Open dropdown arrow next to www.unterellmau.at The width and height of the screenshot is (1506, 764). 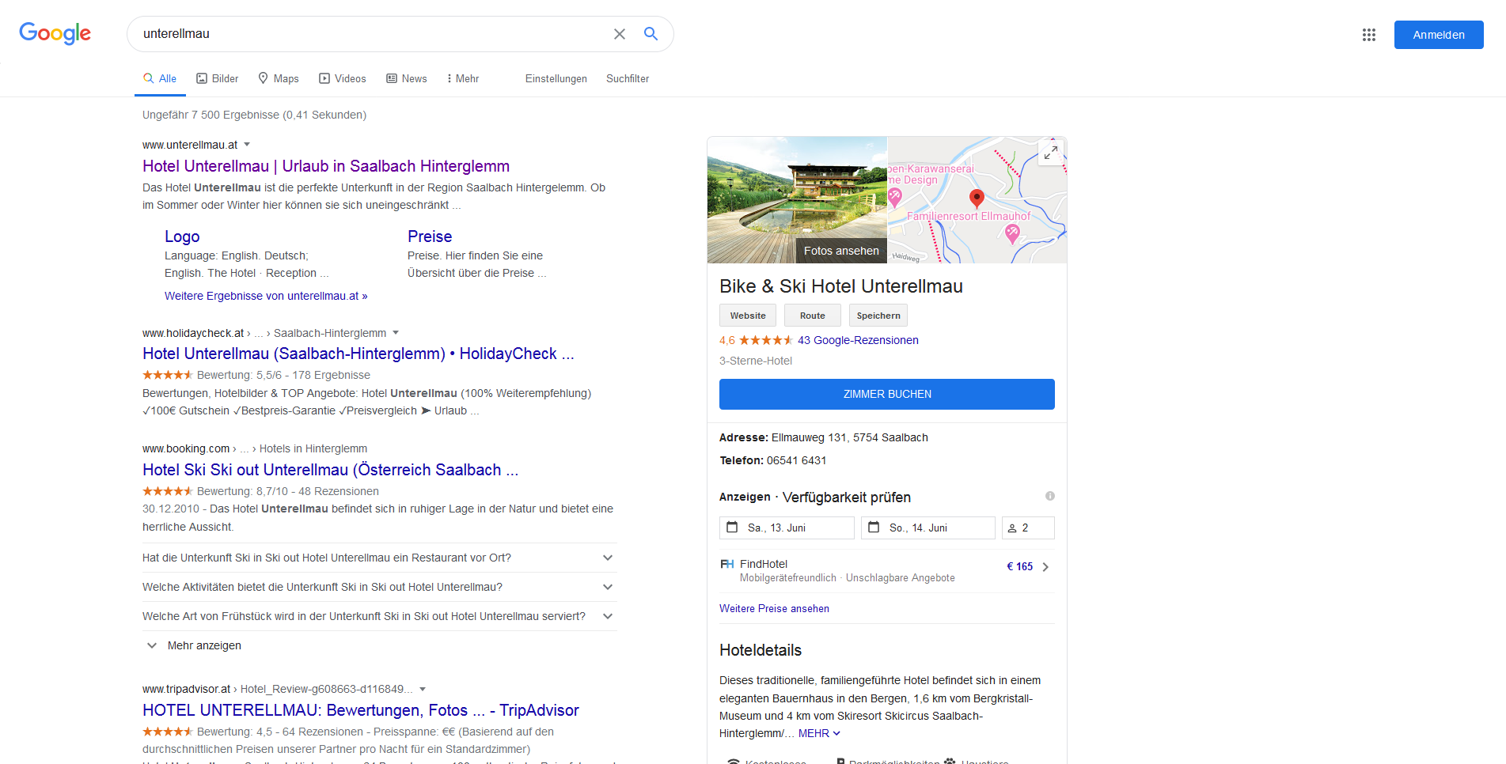coord(247,145)
